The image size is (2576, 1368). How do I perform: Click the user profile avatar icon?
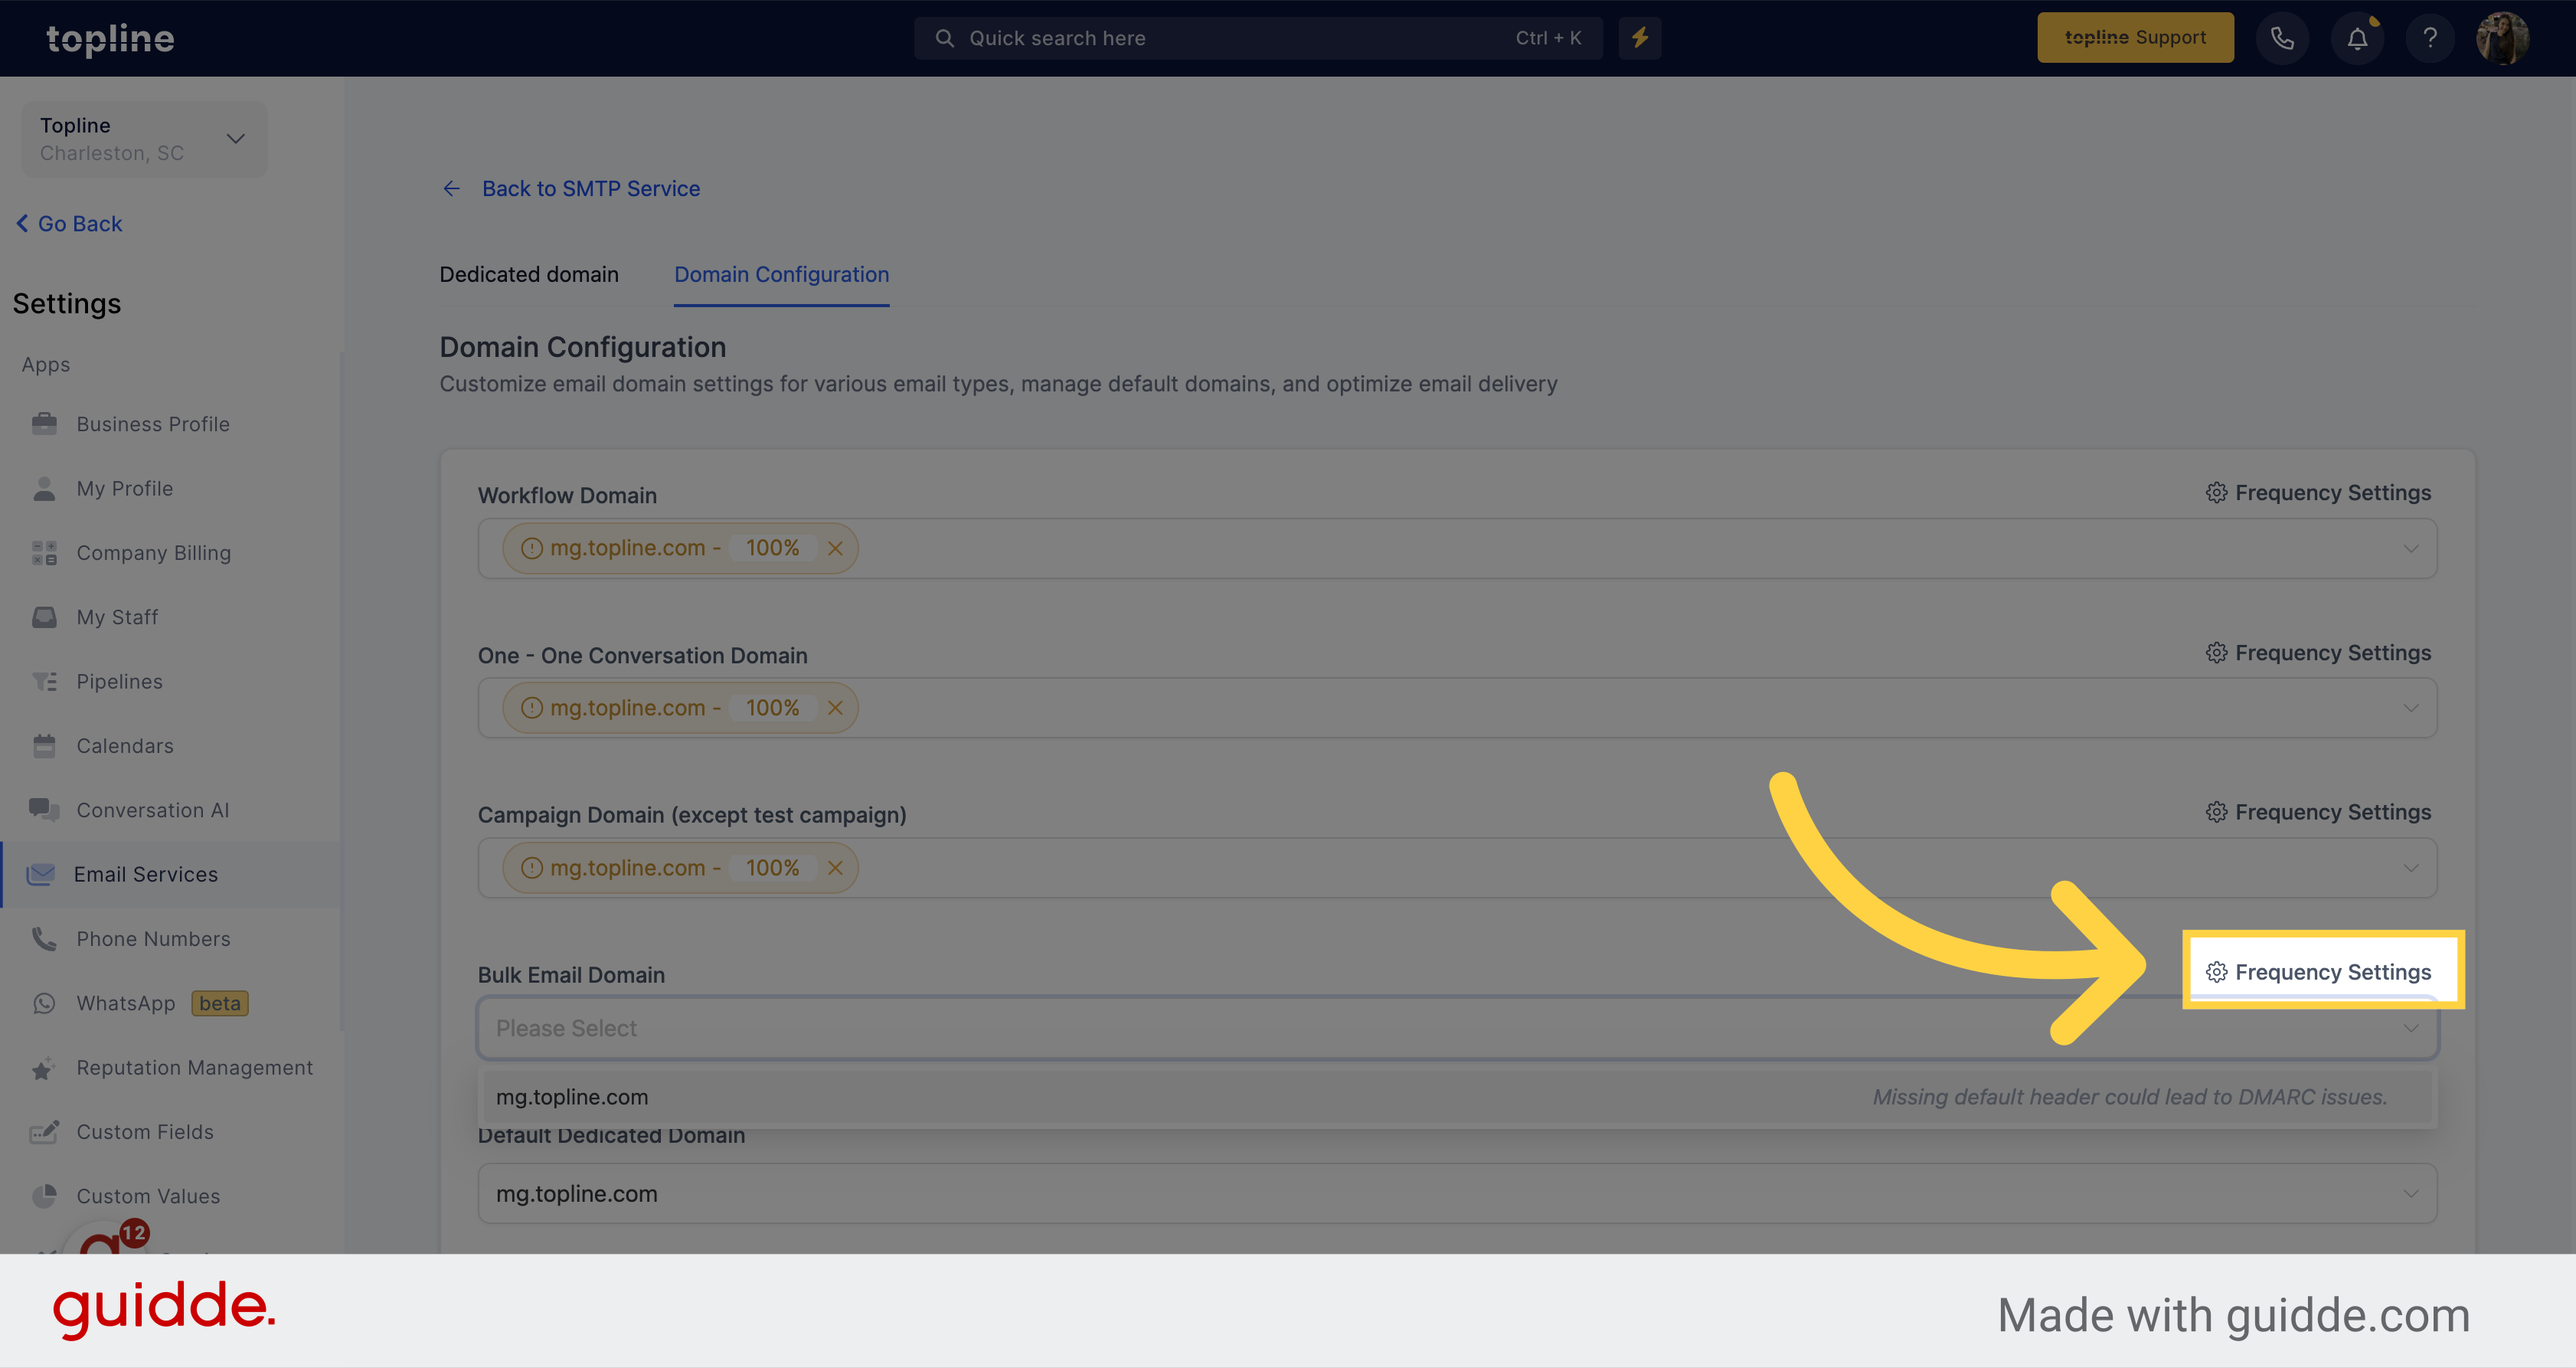[x=2502, y=38]
